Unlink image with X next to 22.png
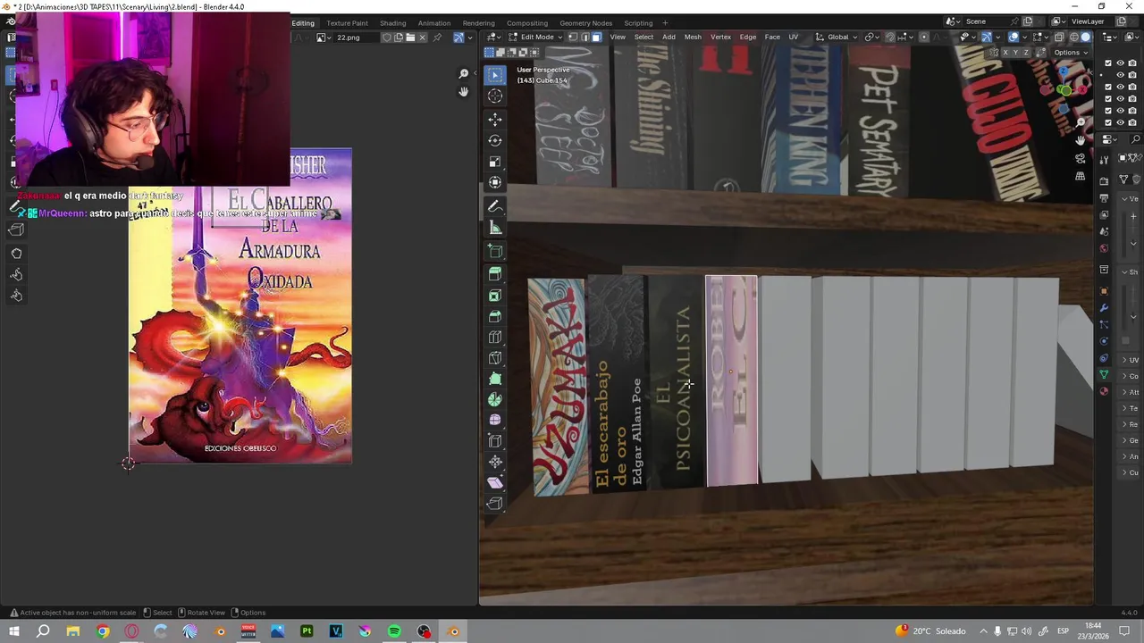This screenshot has height=643, width=1144. click(424, 37)
